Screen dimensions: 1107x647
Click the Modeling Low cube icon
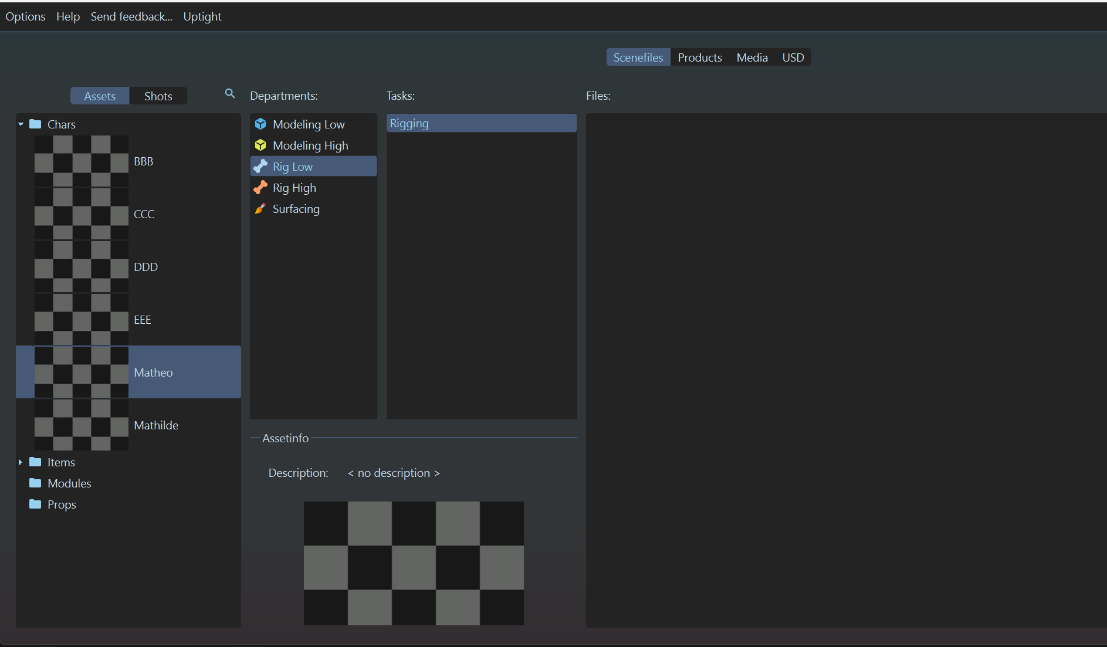(260, 124)
